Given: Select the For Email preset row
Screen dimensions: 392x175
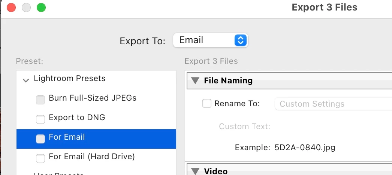Looking at the screenshot, I should [x=96, y=139].
